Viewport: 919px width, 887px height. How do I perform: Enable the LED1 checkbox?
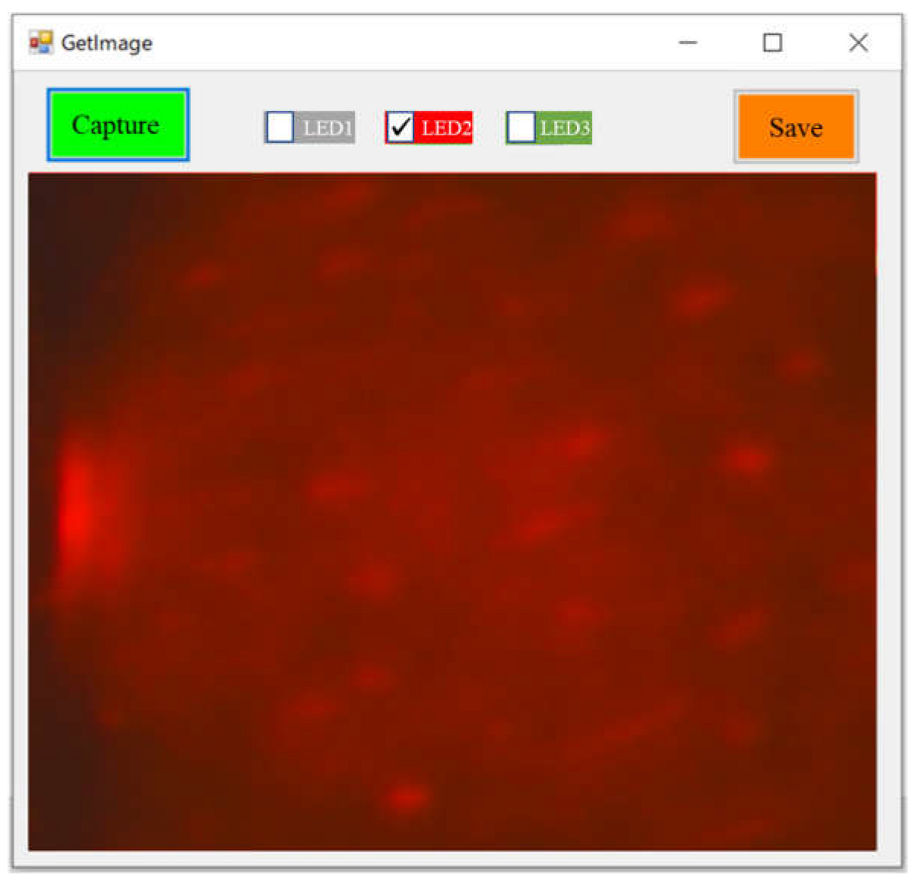[277, 128]
